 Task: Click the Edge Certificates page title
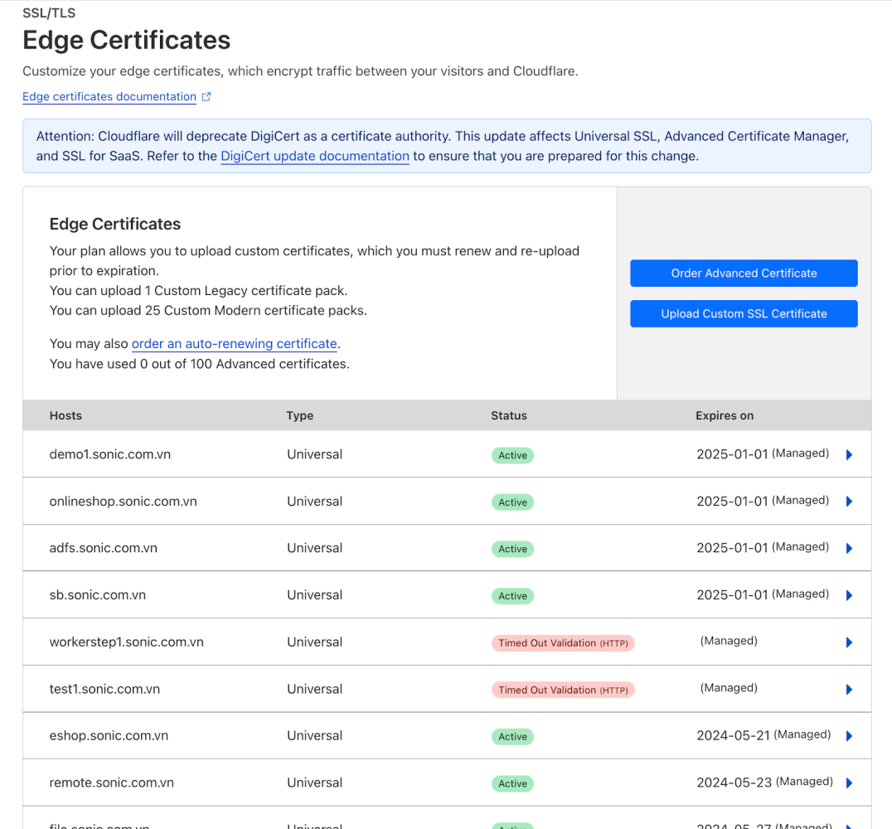[x=126, y=40]
